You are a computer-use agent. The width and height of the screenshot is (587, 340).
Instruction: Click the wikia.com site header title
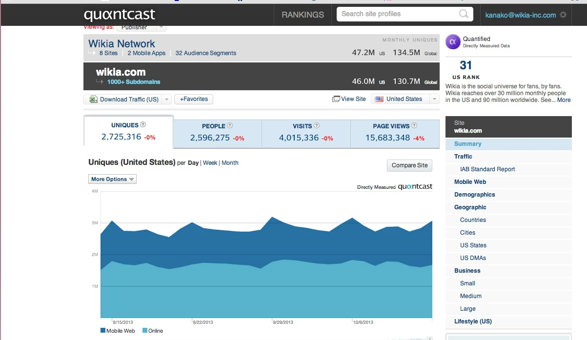[121, 72]
